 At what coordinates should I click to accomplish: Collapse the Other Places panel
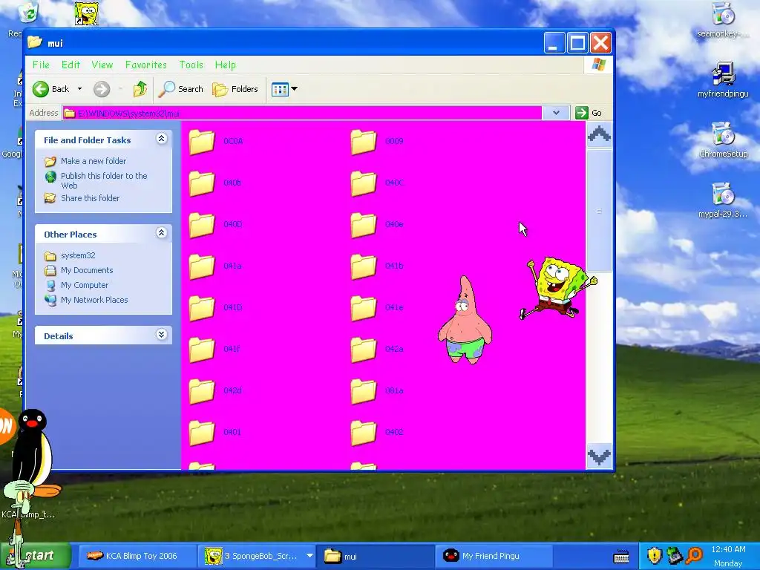coord(161,233)
